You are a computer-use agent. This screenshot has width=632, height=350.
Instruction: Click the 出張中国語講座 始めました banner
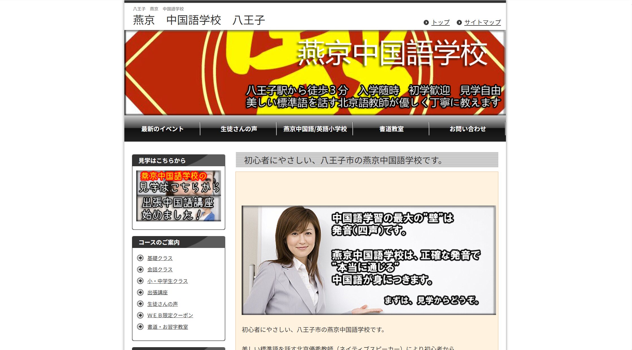(179, 209)
